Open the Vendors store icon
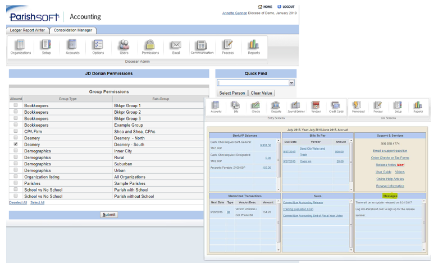This screenshot has height=269, width=438. click(316, 107)
